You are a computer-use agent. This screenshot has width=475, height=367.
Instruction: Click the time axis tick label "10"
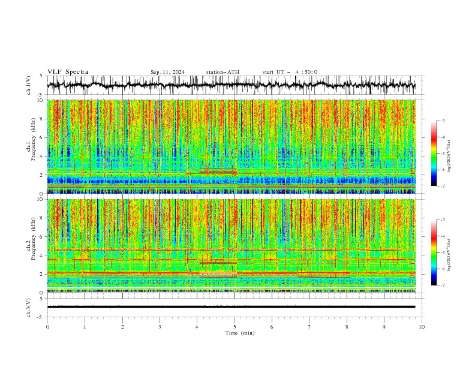coord(422,327)
